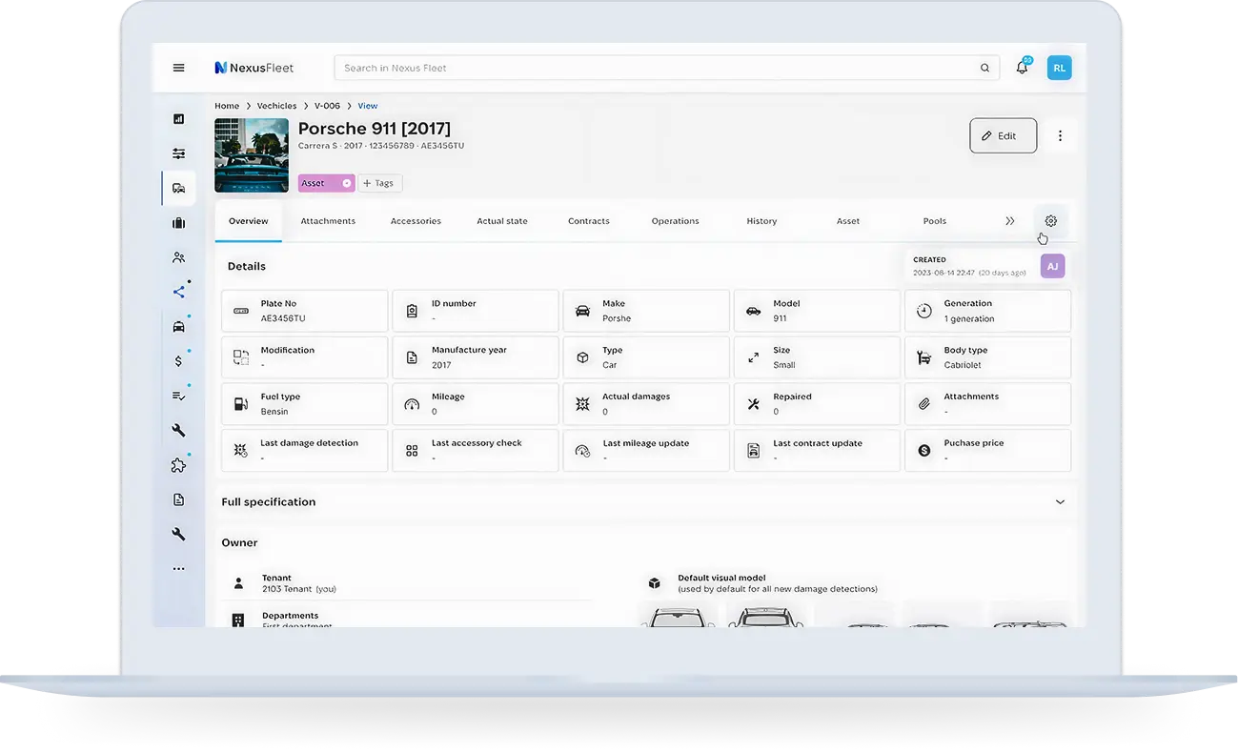This screenshot has height=753, width=1238.
Task: Click the puzzle piece icon in sidebar
Action: tap(178, 465)
